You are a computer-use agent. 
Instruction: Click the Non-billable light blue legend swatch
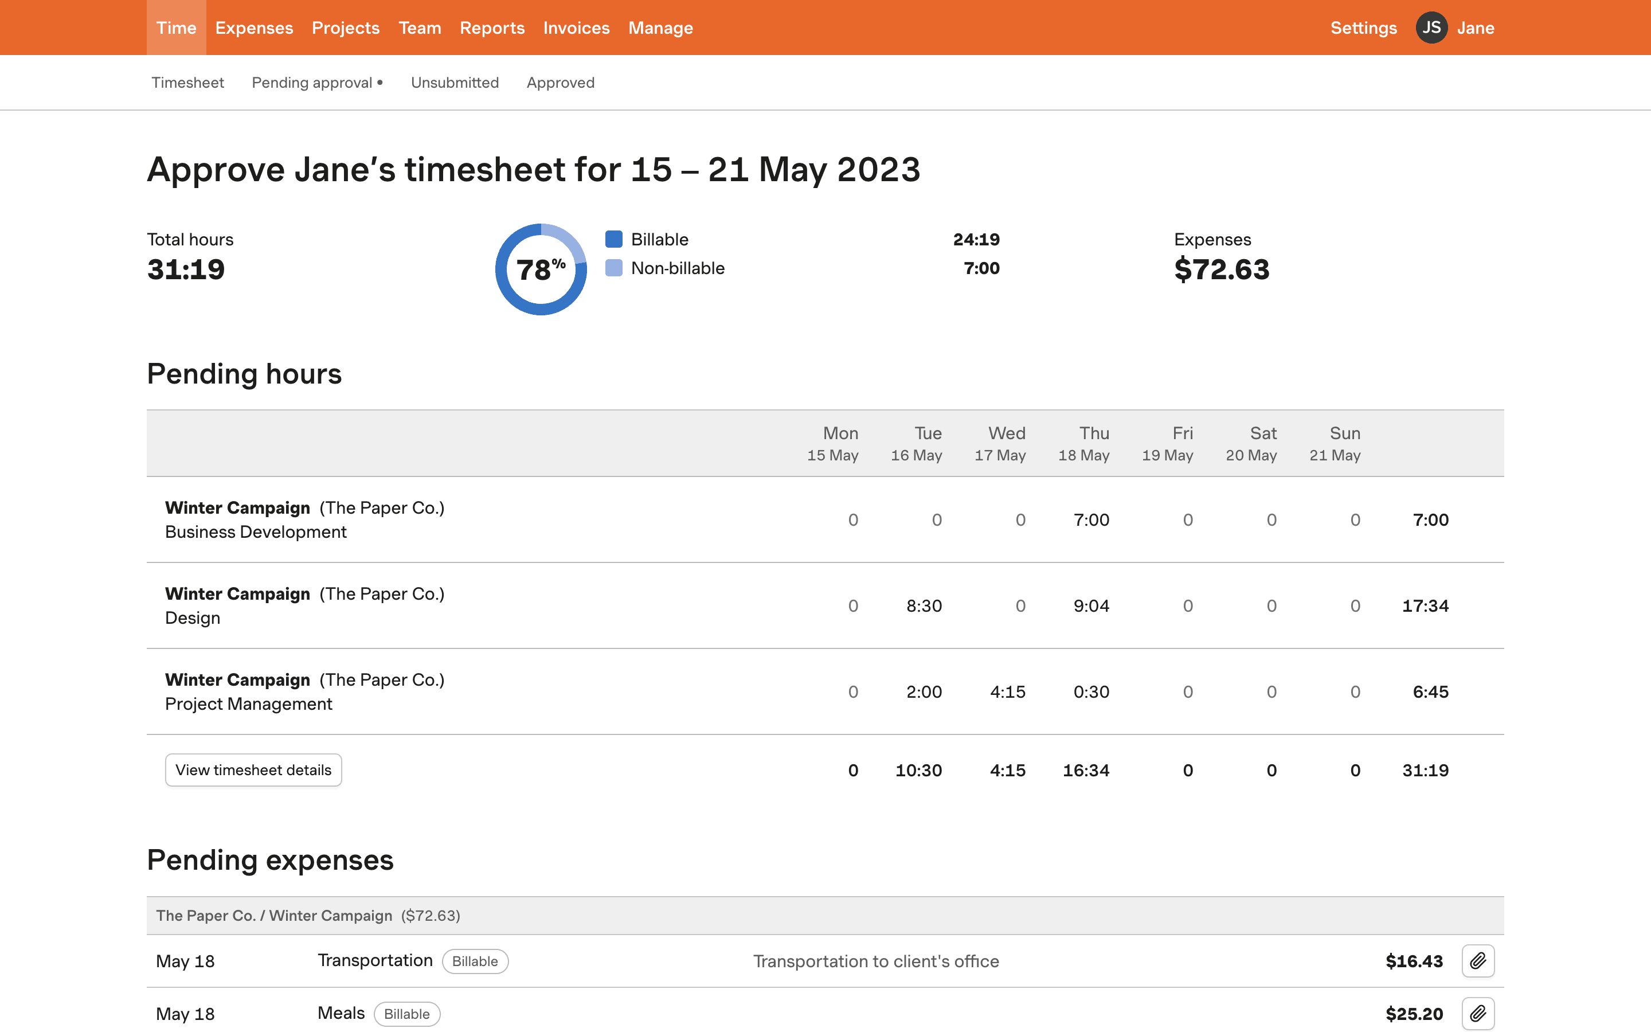613,268
